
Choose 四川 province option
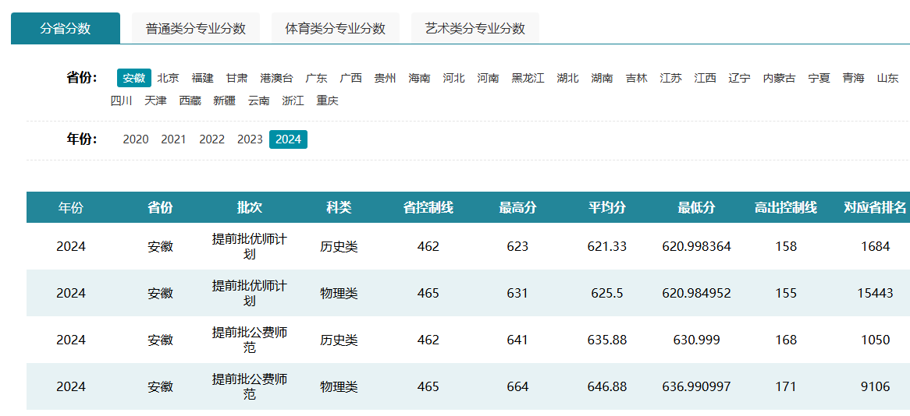[x=121, y=100]
